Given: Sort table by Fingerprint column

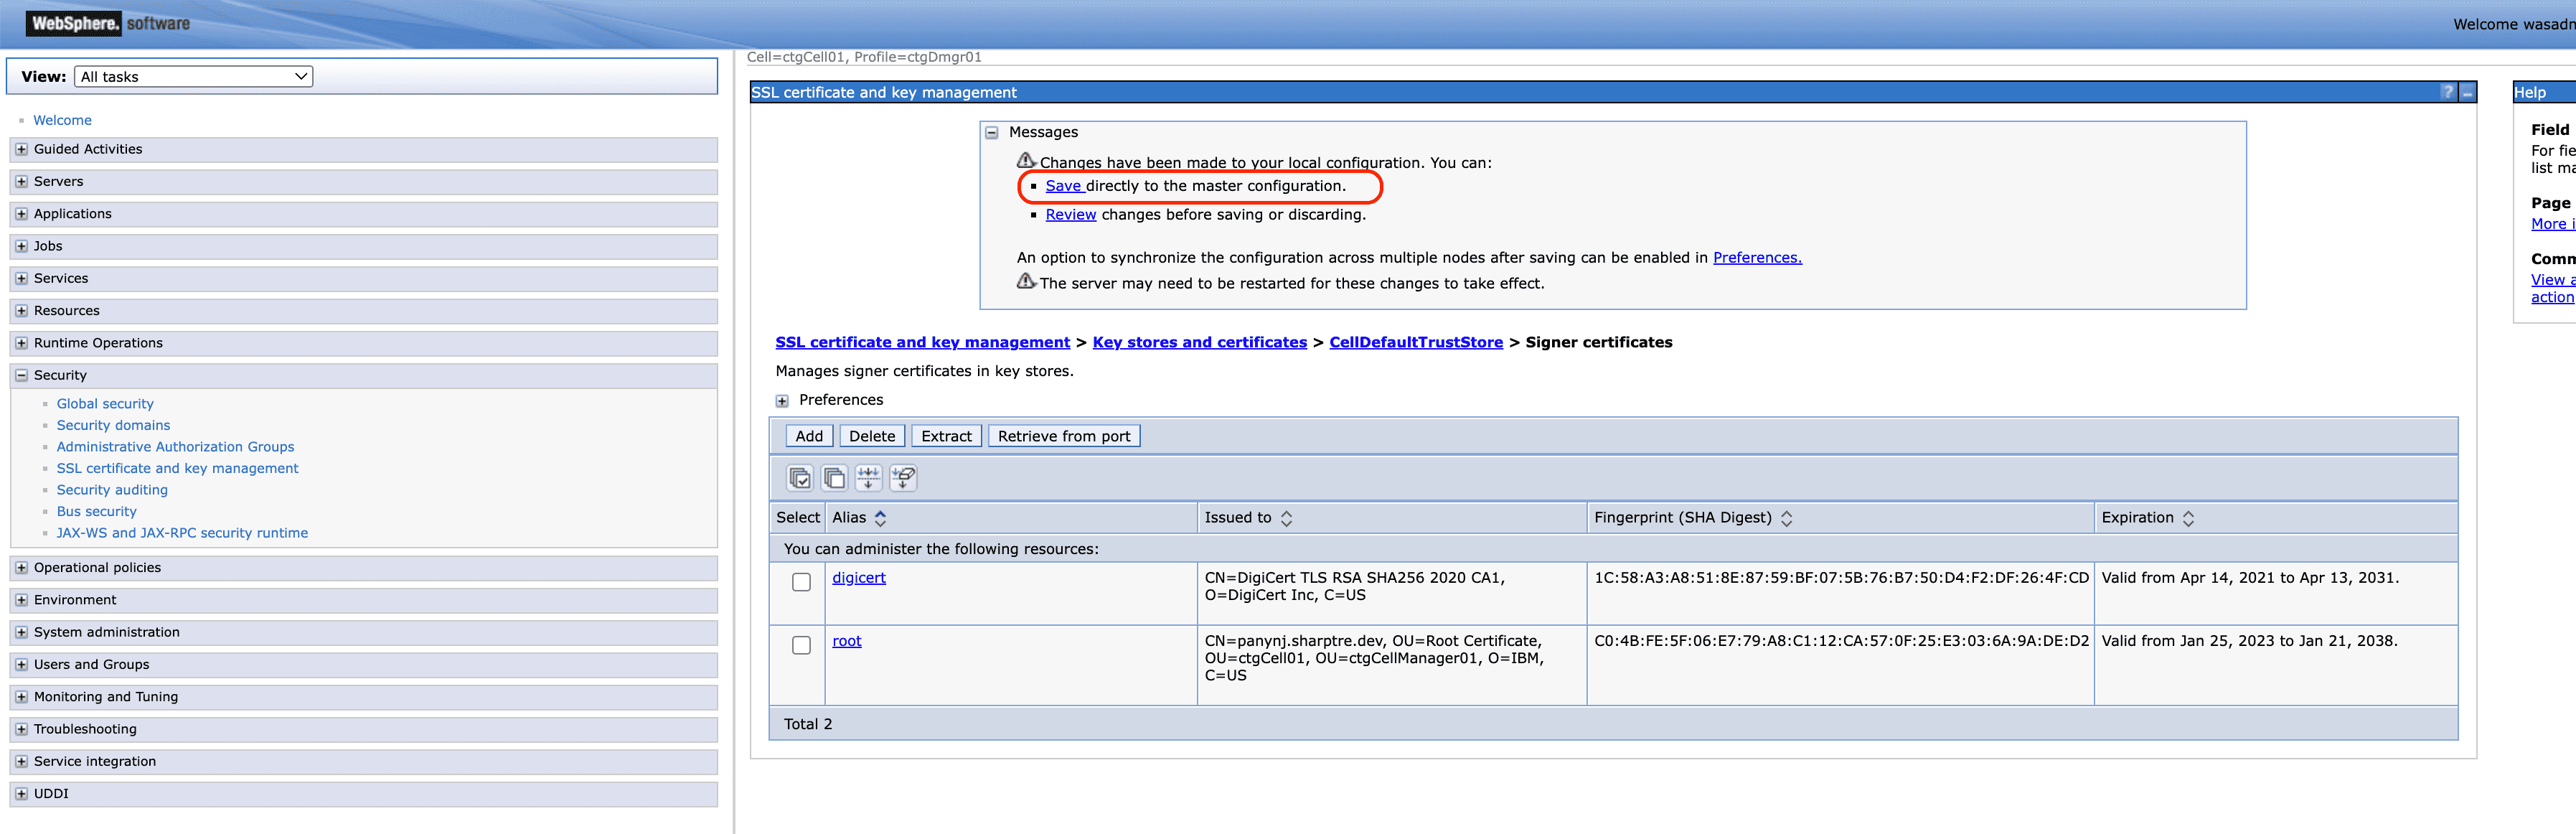Looking at the screenshot, I should 1786,518.
